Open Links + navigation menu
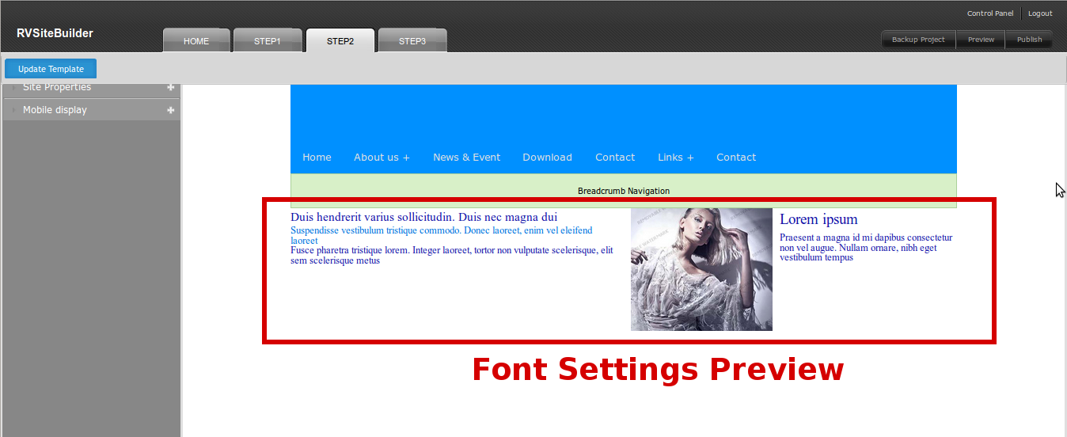 675,158
